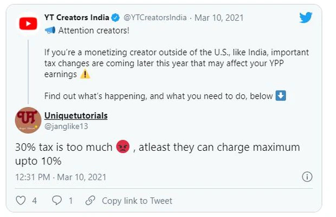Click the reply count number 1
Image resolution: width=336 pixels, height=217 pixels.
click(x=70, y=201)
